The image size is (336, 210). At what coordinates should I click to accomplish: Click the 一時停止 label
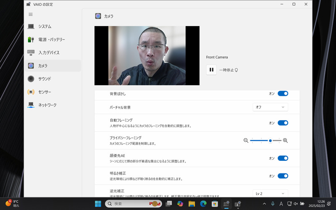pyautogui.click(x=226, y=70)
